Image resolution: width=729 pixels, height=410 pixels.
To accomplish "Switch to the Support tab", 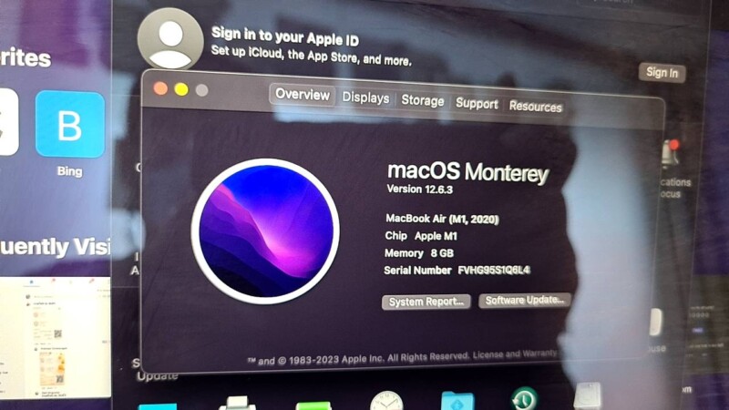I will [477, 104].
